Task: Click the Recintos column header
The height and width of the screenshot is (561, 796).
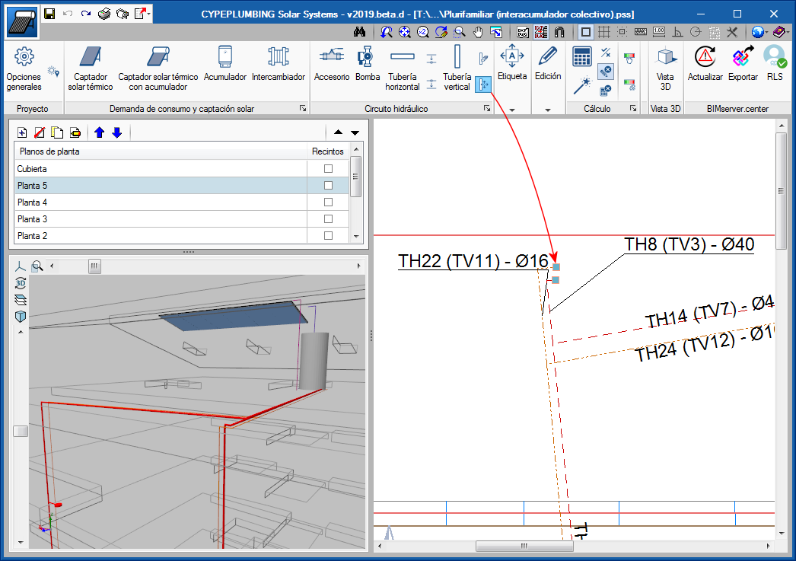Action: [x=328, y=151]
